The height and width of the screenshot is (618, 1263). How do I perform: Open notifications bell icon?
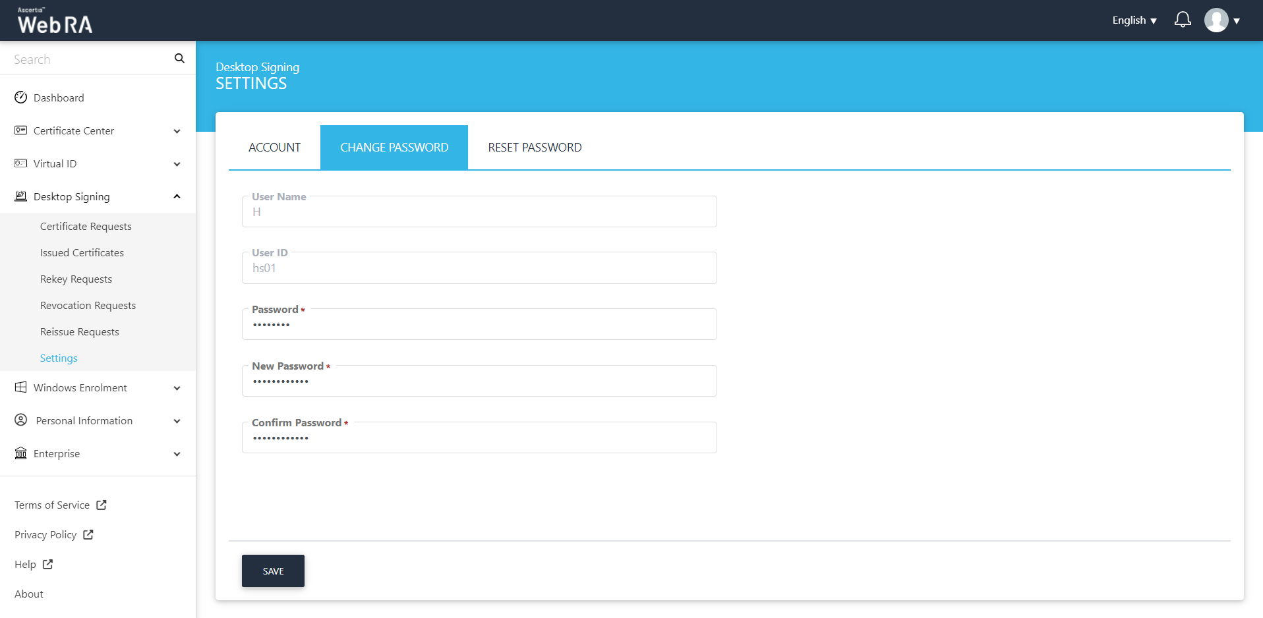[1183, 20]
